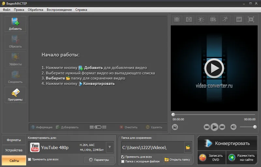Switch to the Устройства tab
Viewport: 261px width, 167px height.
[x=14, y=150]
